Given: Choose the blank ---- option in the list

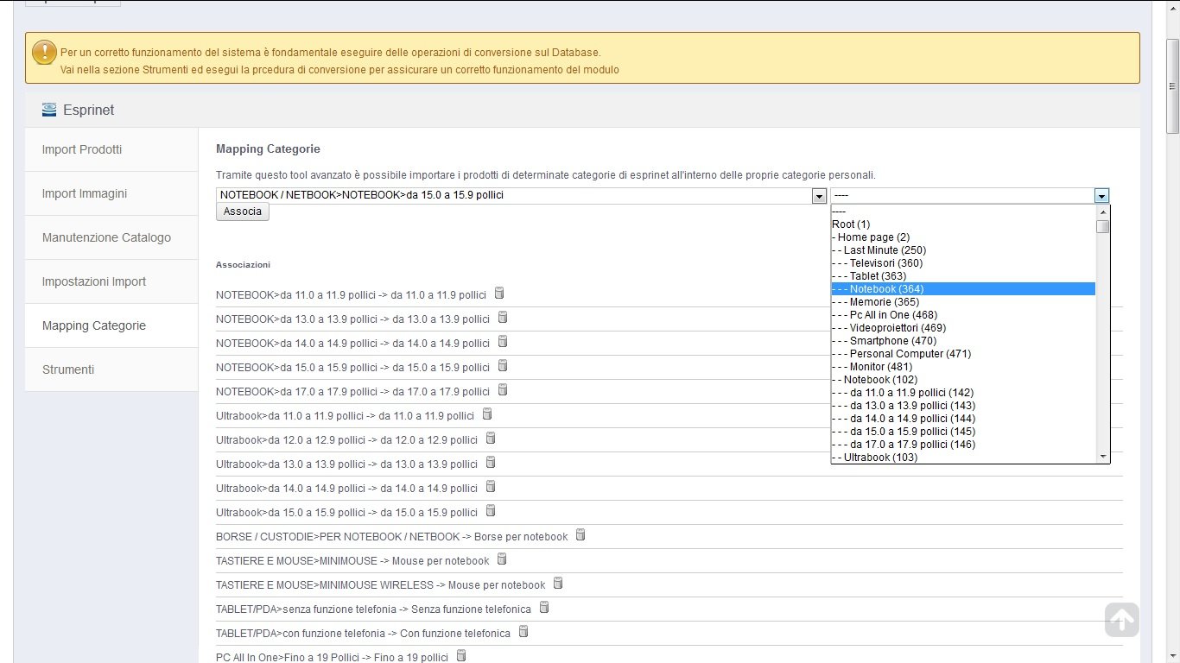Looking at the screenshot, I should click(963, 212).
